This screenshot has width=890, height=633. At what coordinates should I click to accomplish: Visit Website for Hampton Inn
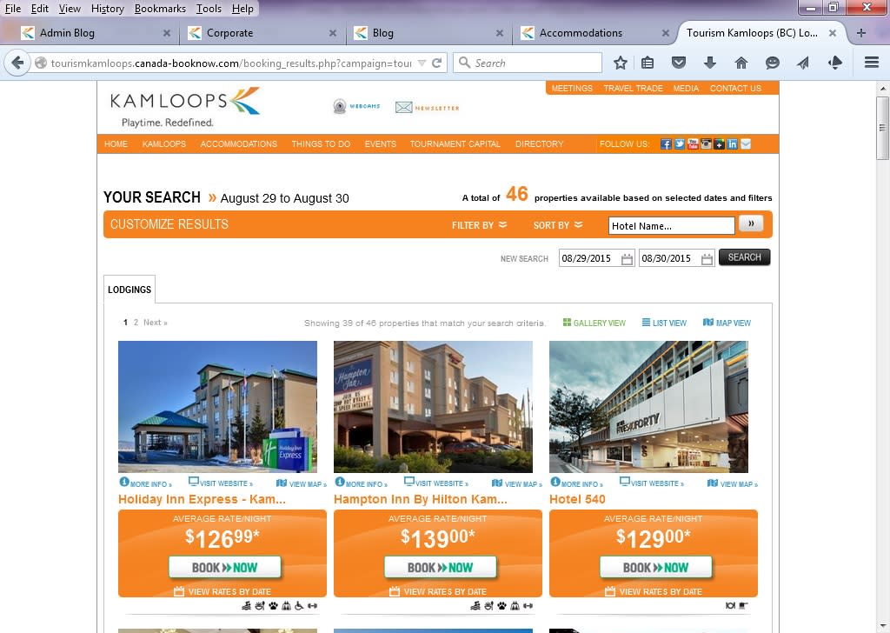(x=436, y=483)
